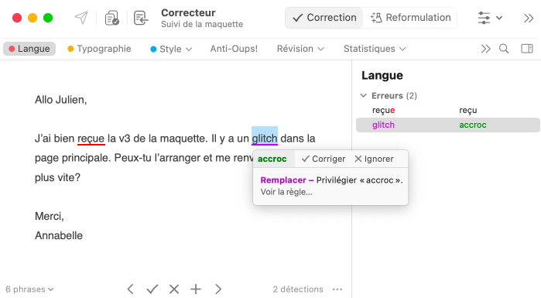
Task: Click the copy corrected text icon
Action: (x=111, y=18)
